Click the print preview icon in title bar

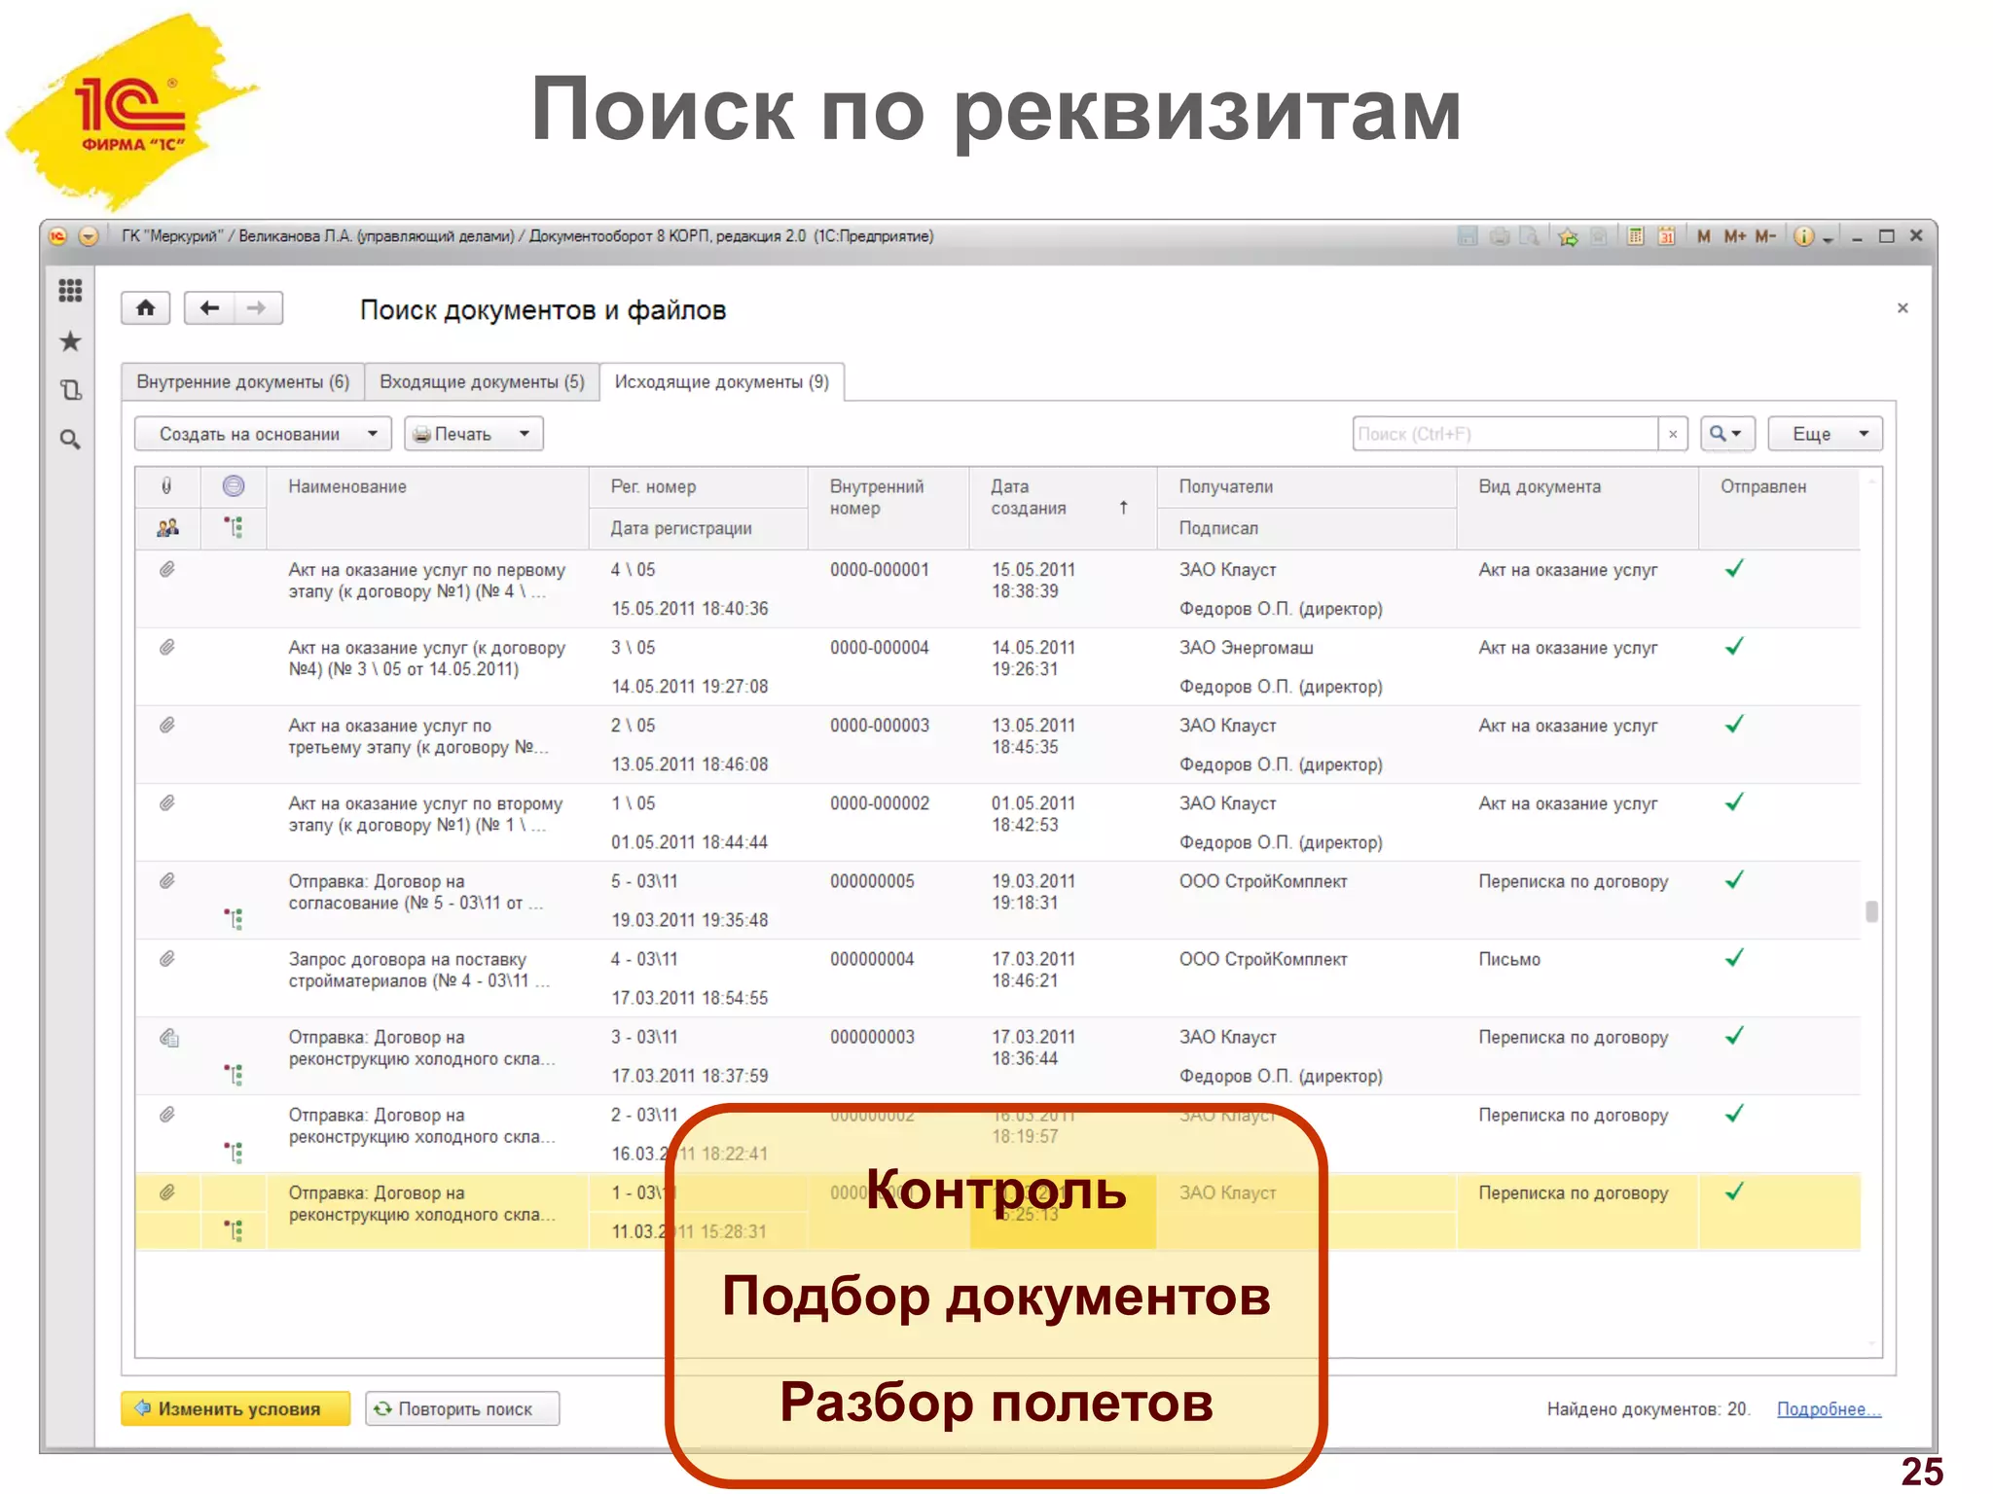(x=1530, y=236)
